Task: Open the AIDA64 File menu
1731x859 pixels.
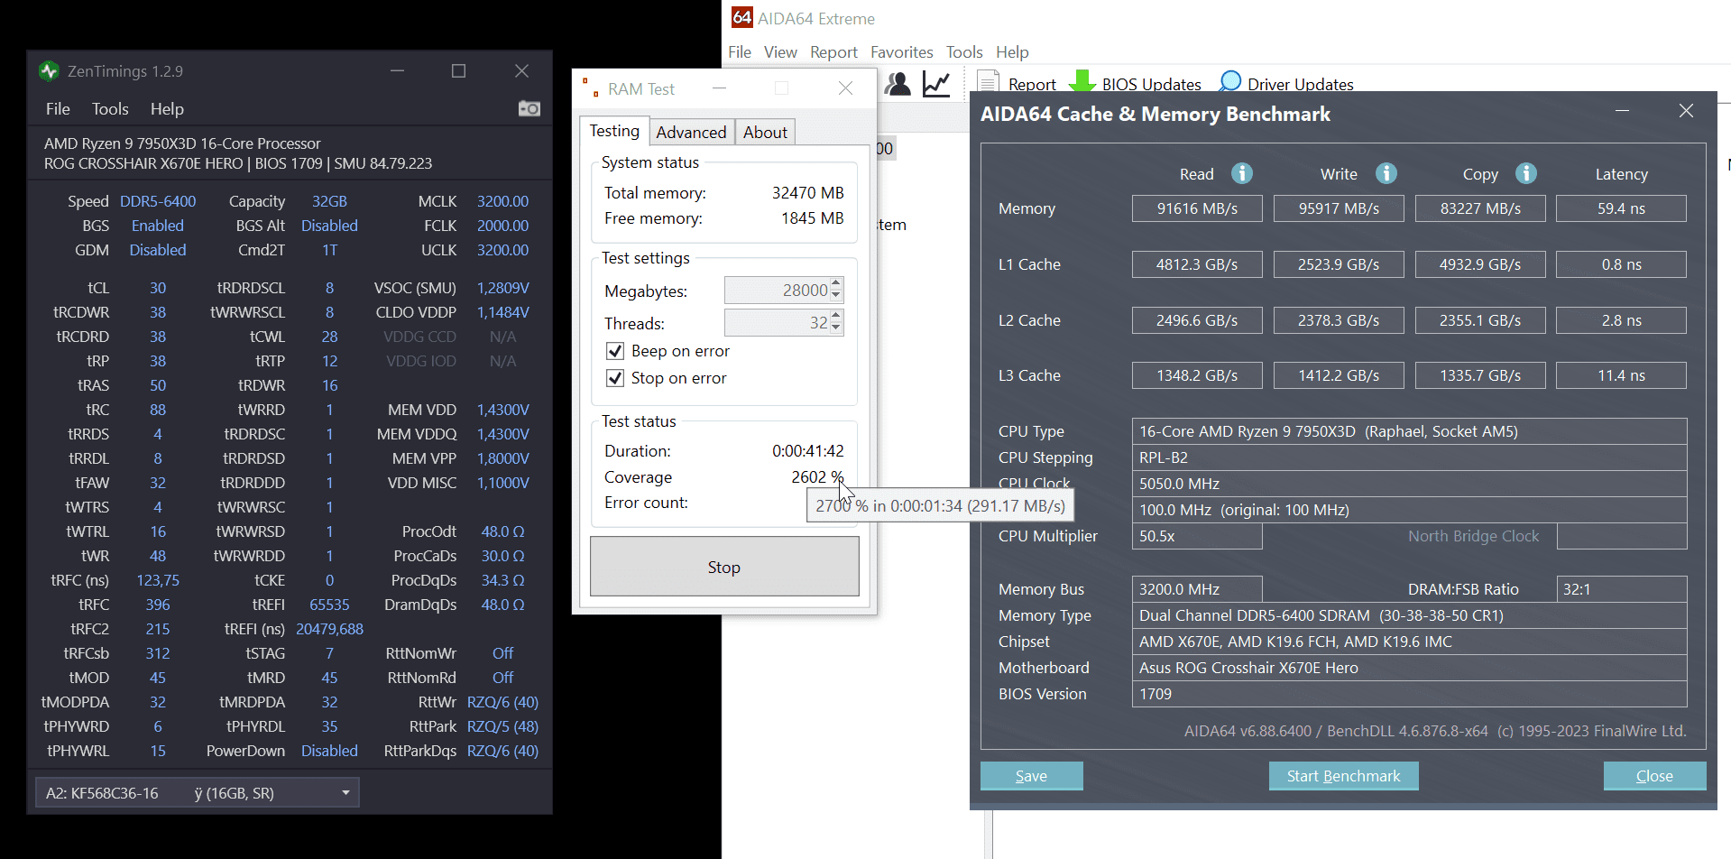Action: (740, 52)
